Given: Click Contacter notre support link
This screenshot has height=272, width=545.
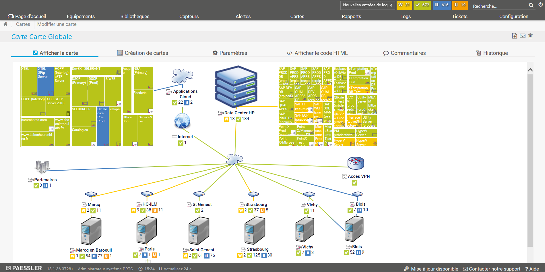Looking at the screenshot, I should click(x=492, y=269).
